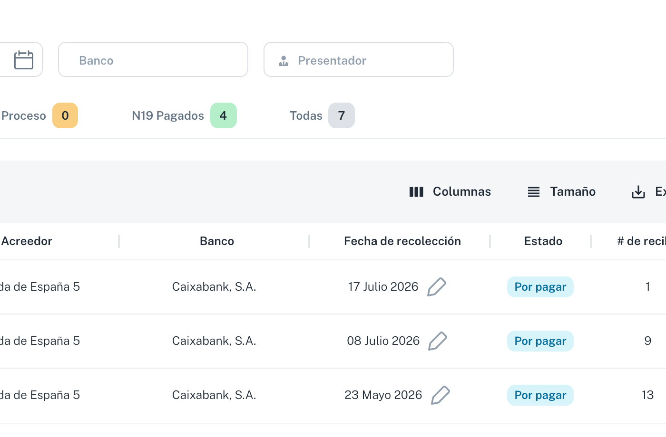Image resolution: width=666 pixels, height=437 pixels.
Task: Click the receipt count 9
Action: (648, 341)
